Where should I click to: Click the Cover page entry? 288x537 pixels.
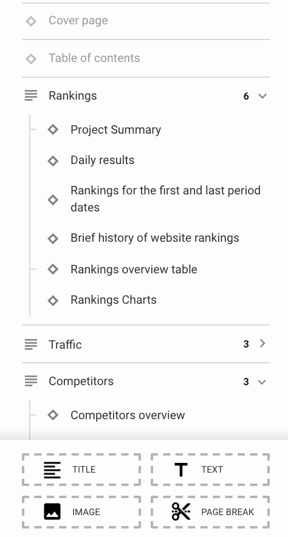(x=146, y=21)
